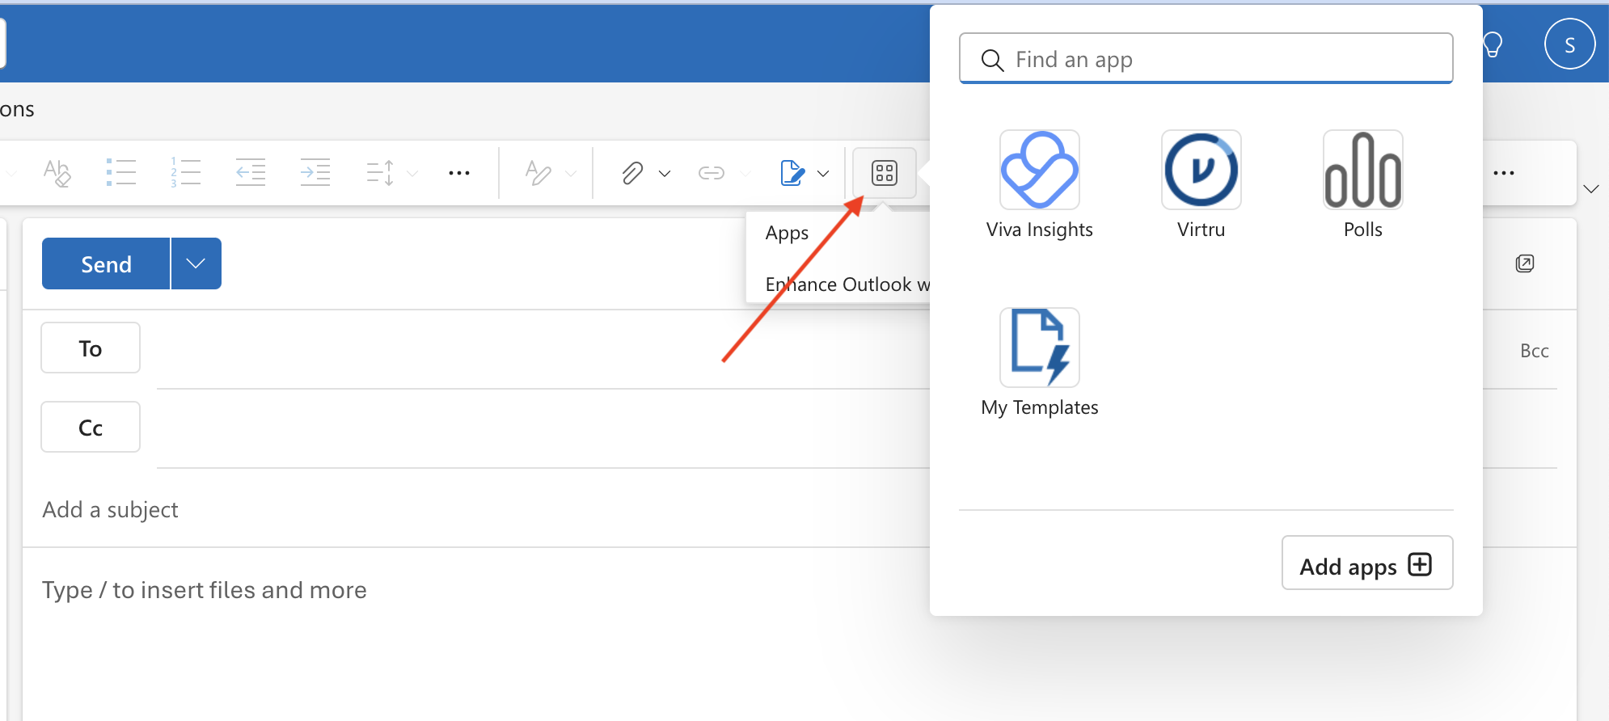Expand the Send options dropdown arrow
1609x721 pixels.
click(196, 264)
